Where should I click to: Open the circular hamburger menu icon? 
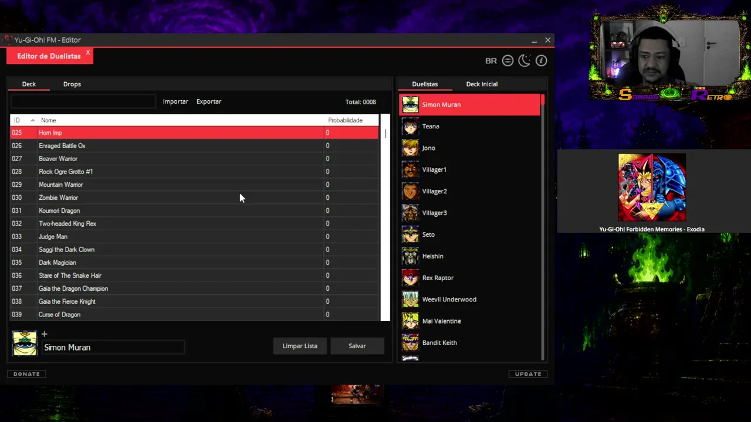coord(508,60)
